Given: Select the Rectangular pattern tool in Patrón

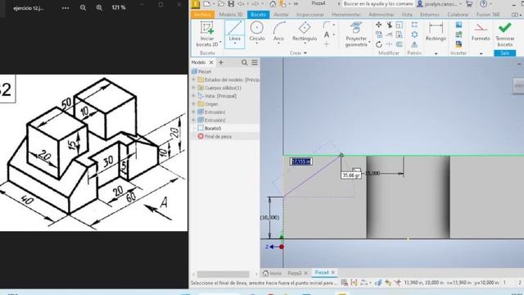Looking at the screenshot, I should [414, 25].
